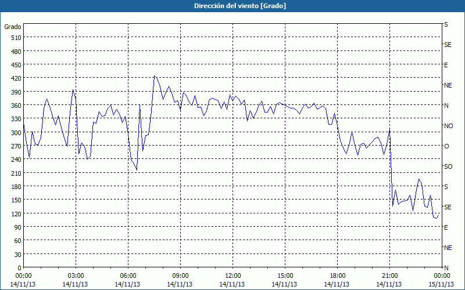Pick the 09:00 time label
Image resolution: width=465 pixels, height=290 pixels.
pos(180,276)
